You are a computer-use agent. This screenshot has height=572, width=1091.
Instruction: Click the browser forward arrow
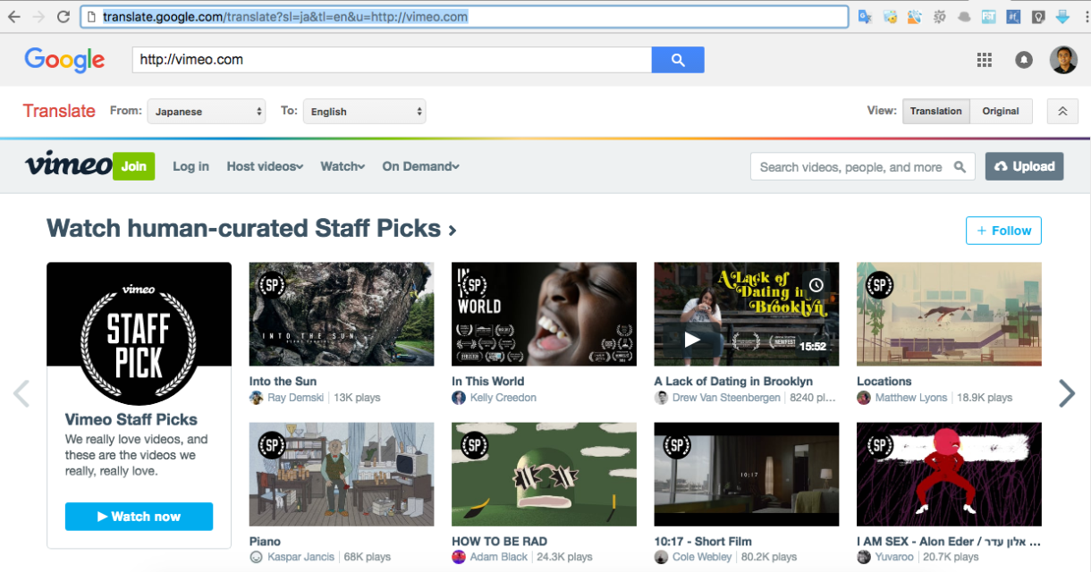[x=39, y=16]
